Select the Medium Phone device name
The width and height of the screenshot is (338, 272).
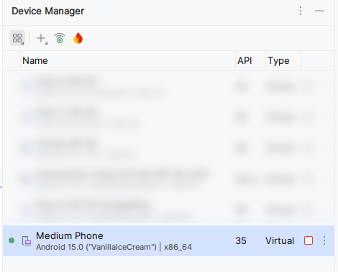tap(70, 236)
